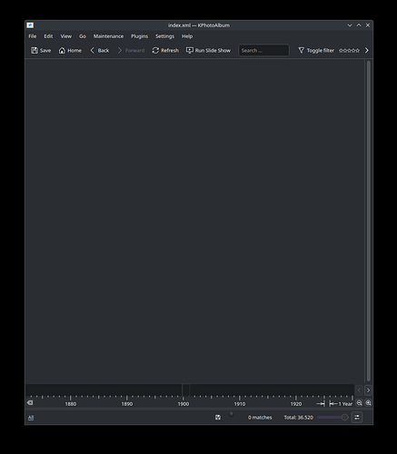
Task: Navigate Back in browser history
Action: [x=100, y=50]
